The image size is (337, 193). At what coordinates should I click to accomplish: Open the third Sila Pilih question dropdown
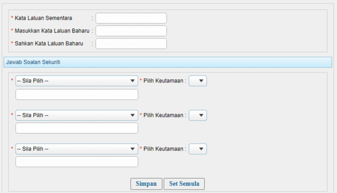(77, 149)
